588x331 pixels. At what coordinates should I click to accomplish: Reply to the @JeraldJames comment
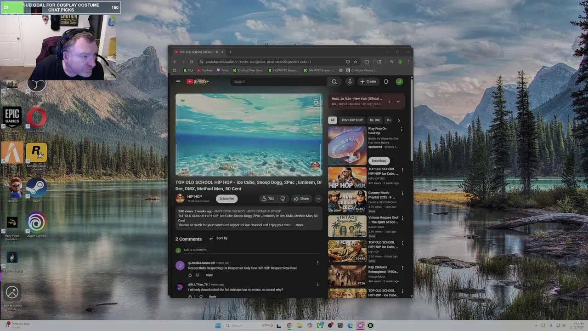[x=209, y=275]
